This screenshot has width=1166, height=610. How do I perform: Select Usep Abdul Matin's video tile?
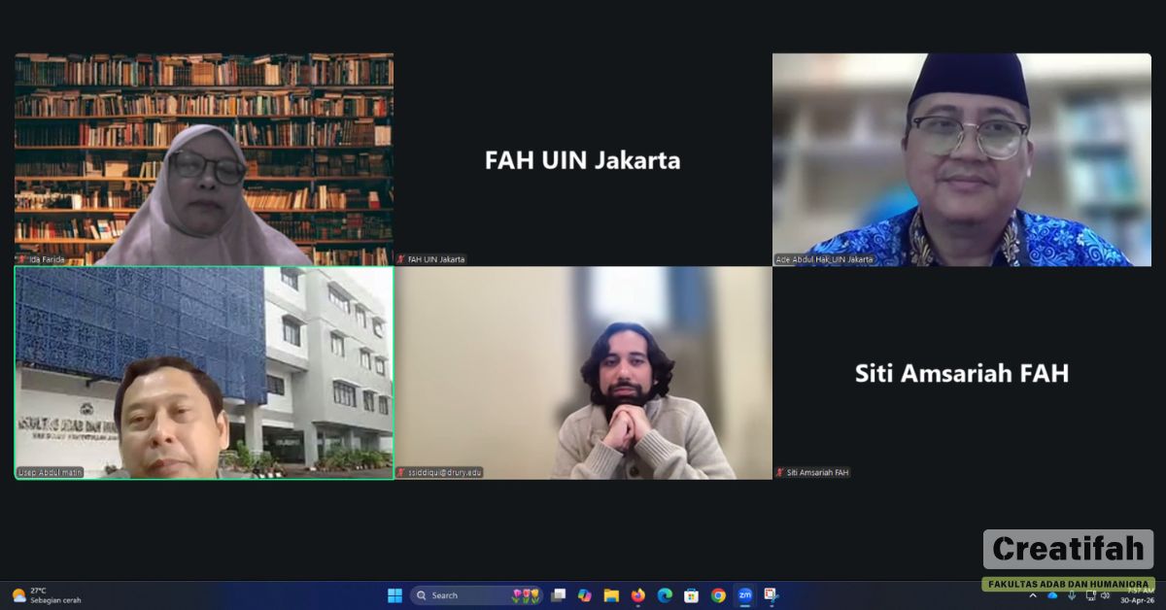coord(204,373)
